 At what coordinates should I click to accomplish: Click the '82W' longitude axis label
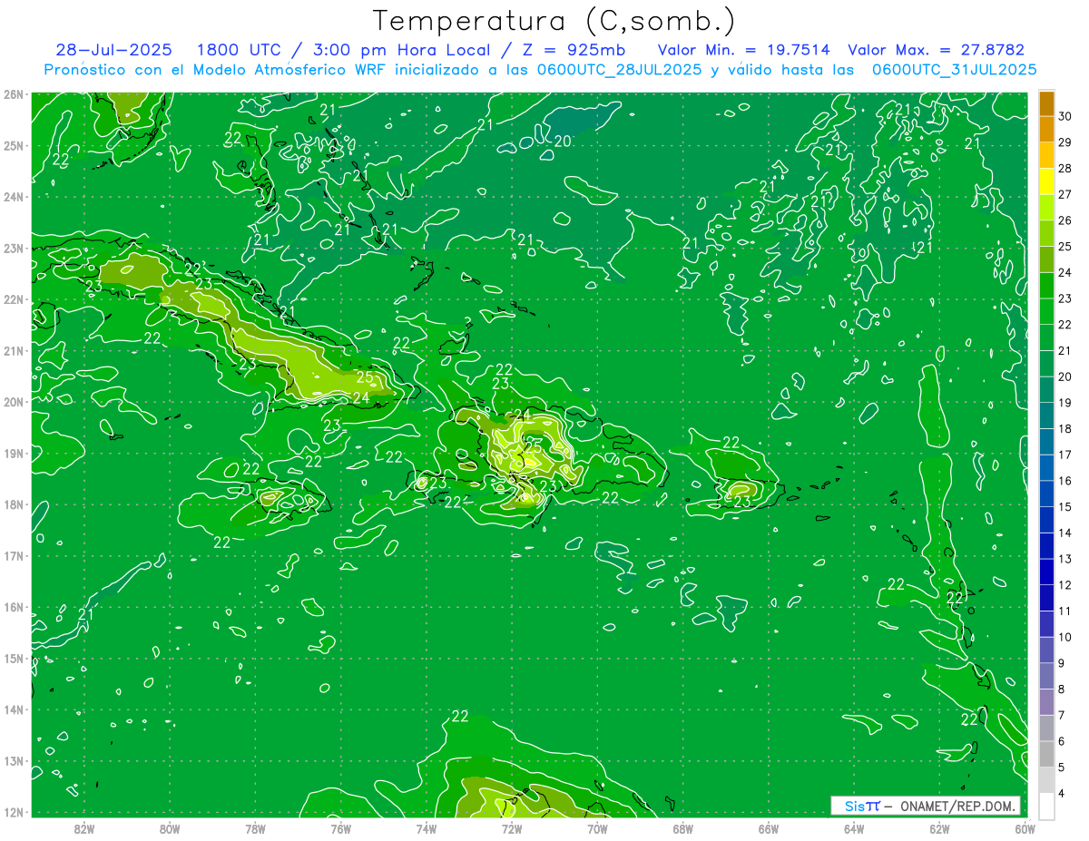point(84,827)
